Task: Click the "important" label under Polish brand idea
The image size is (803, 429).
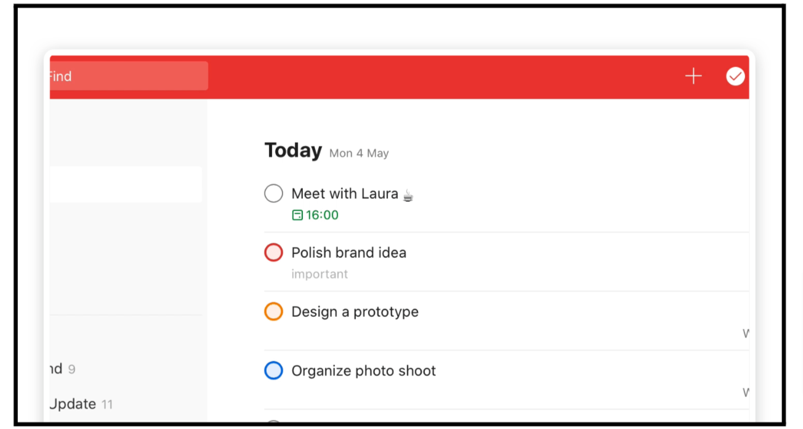Action: point(320,274)
